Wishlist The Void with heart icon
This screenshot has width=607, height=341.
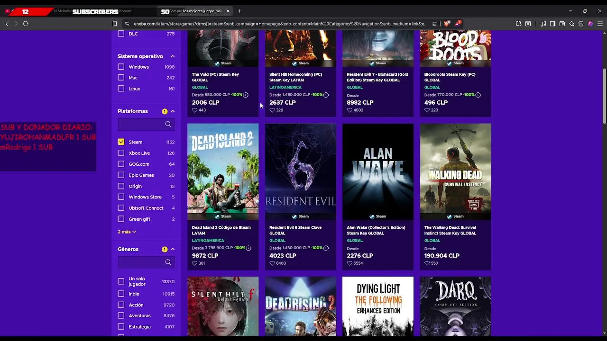pos(194,110)
